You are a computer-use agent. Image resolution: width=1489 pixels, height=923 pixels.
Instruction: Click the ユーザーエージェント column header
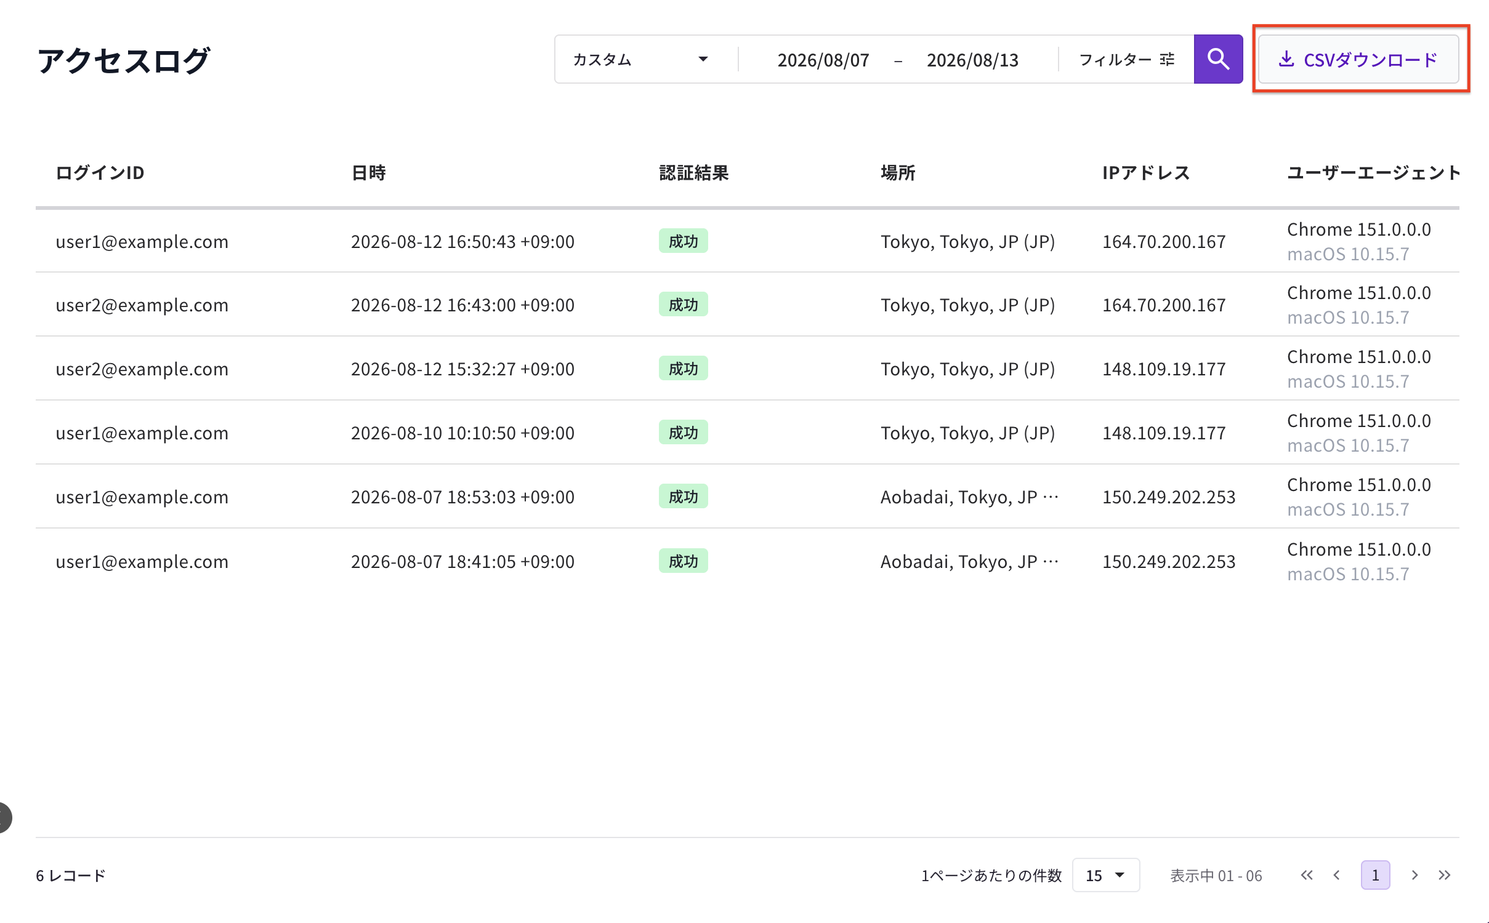pyautogui.click(x=1373, y=173)
